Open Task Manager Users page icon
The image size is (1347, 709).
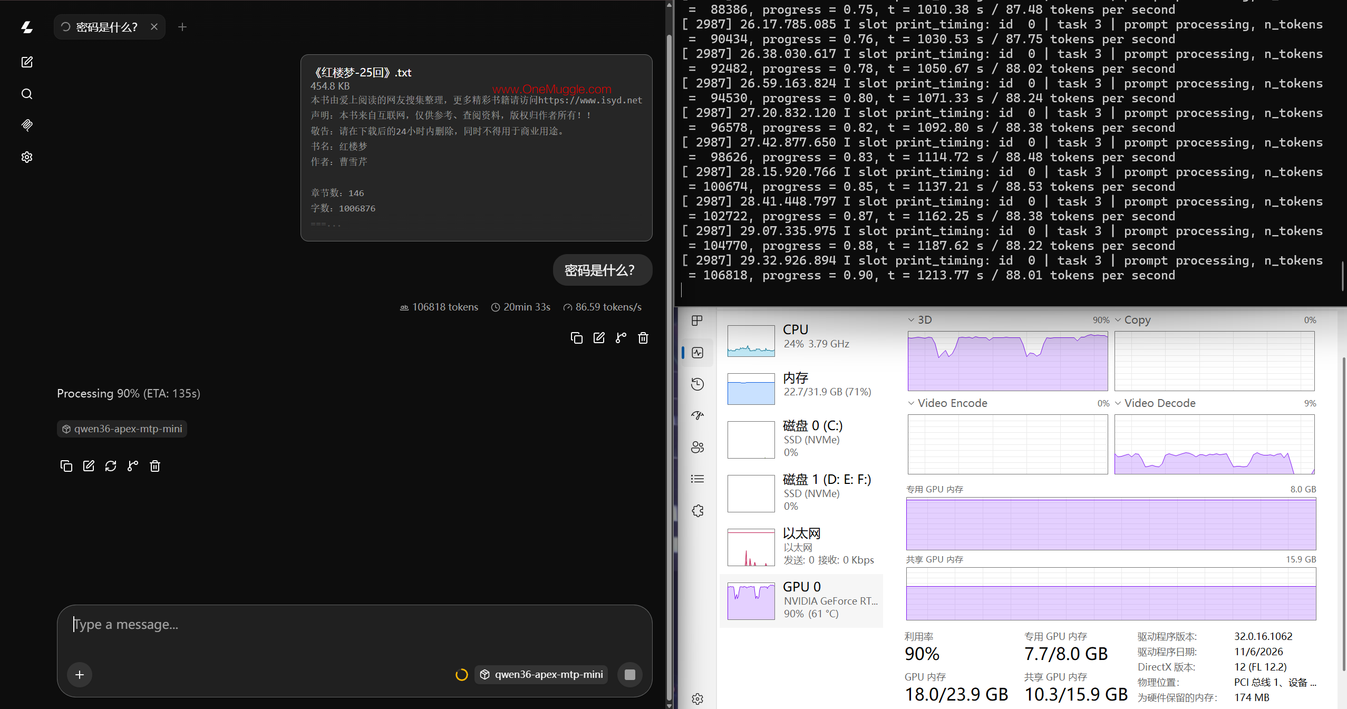click(x=697, y=447)
